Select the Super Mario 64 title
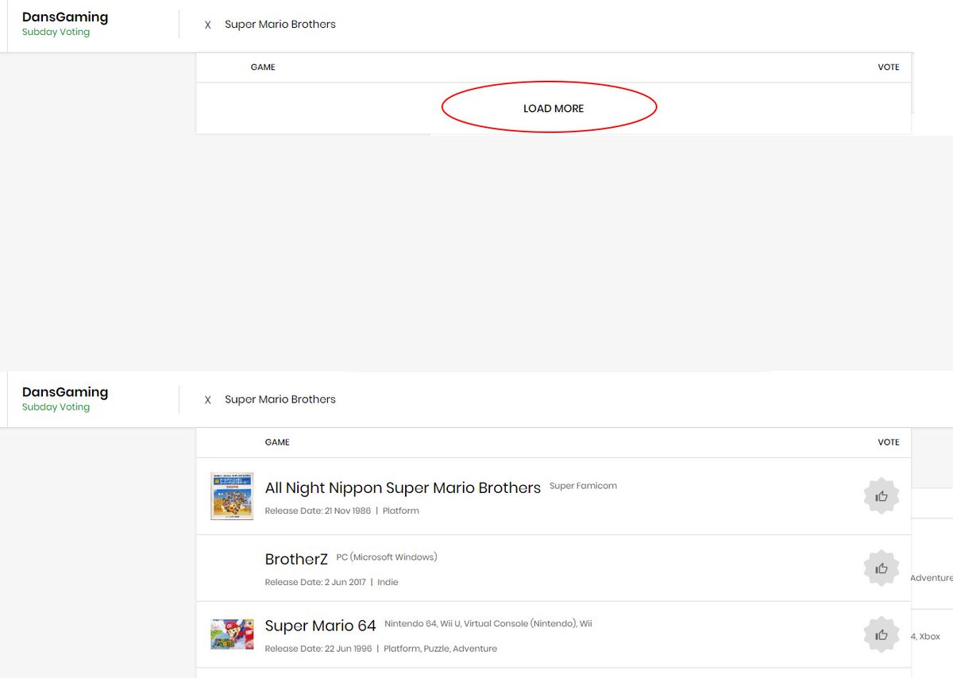Viewport: 953px width, 678px height. (x=320, y=626)
